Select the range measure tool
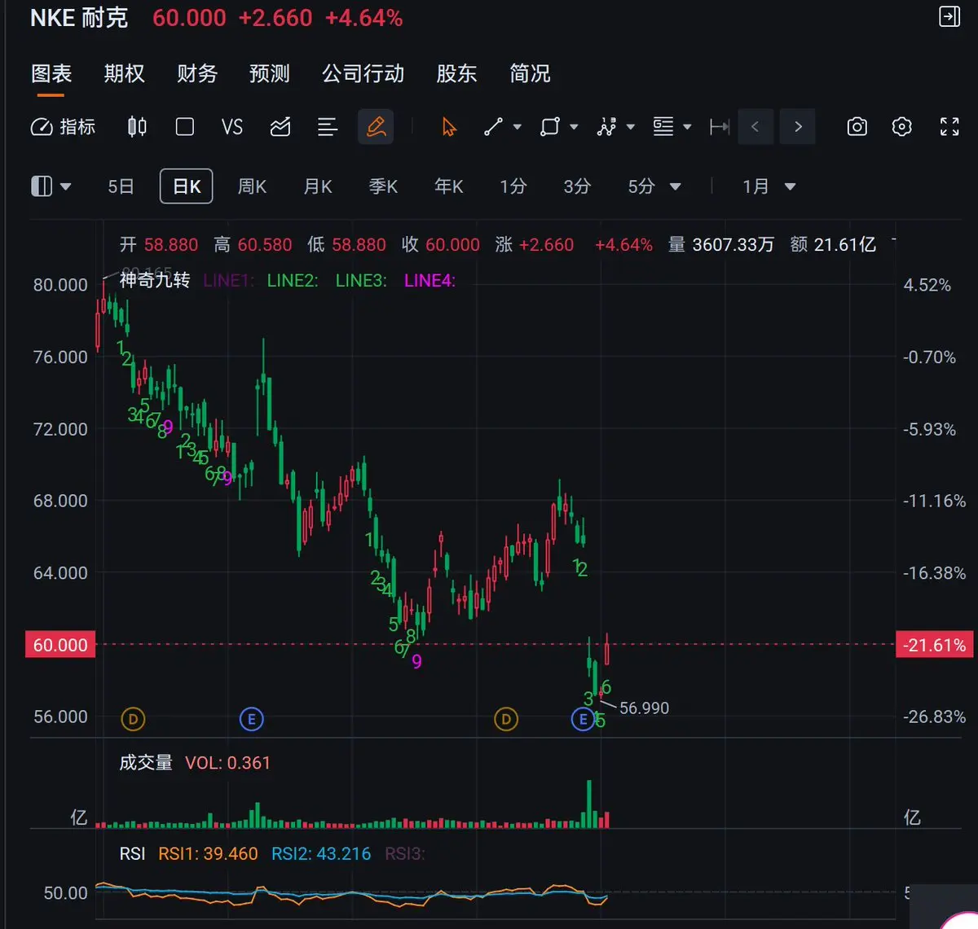The width and height of the screenshot is (978, 929). click(x=719, y=127)
